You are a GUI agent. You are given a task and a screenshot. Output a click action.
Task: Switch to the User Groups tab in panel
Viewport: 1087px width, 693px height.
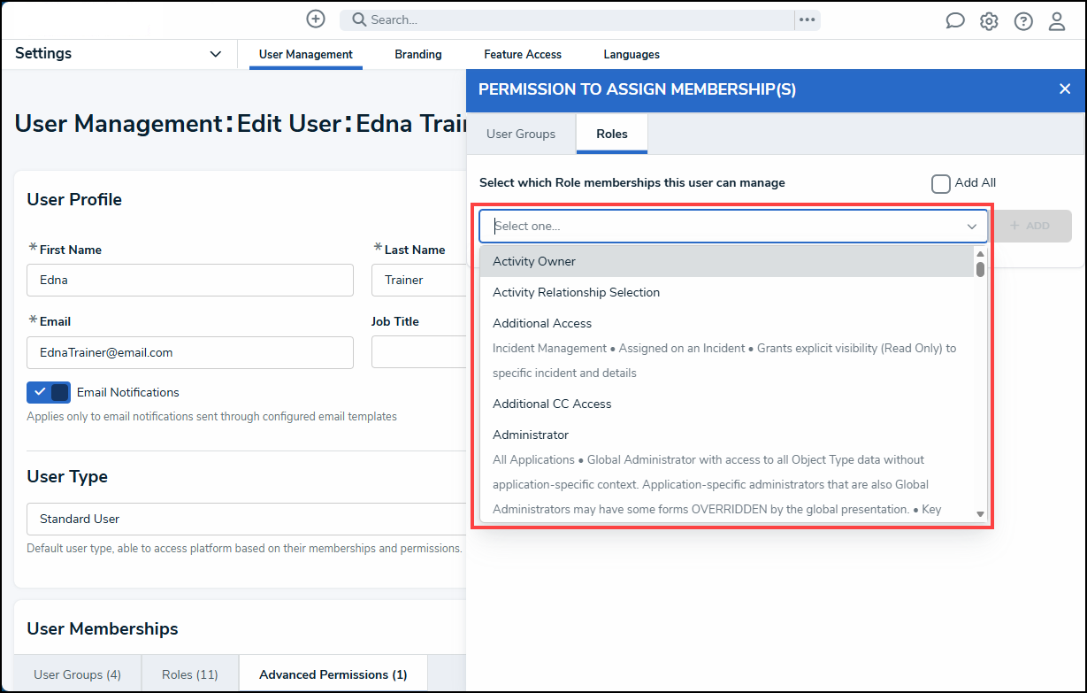pos(521,134)
